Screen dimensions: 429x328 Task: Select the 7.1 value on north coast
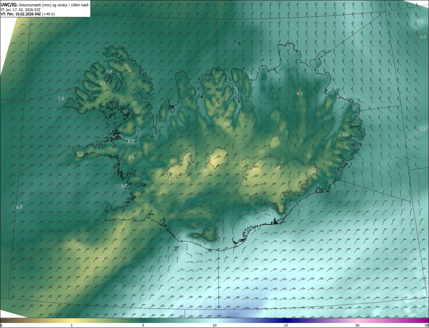pos(250,77)
